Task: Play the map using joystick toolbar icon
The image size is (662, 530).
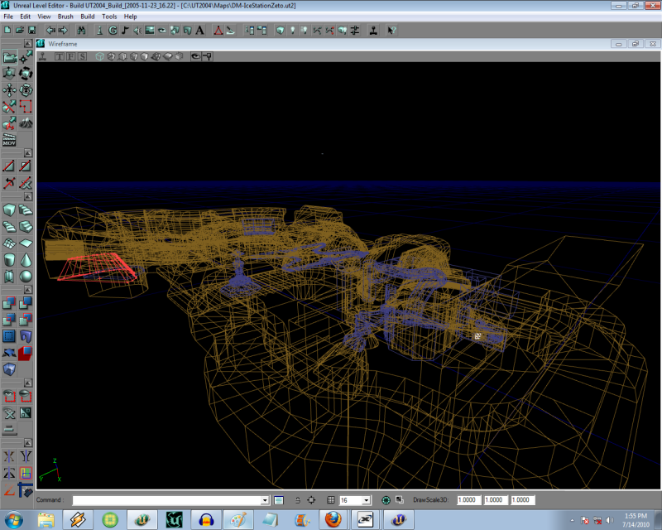Action: pyautogui.click(x=373, y=31)
